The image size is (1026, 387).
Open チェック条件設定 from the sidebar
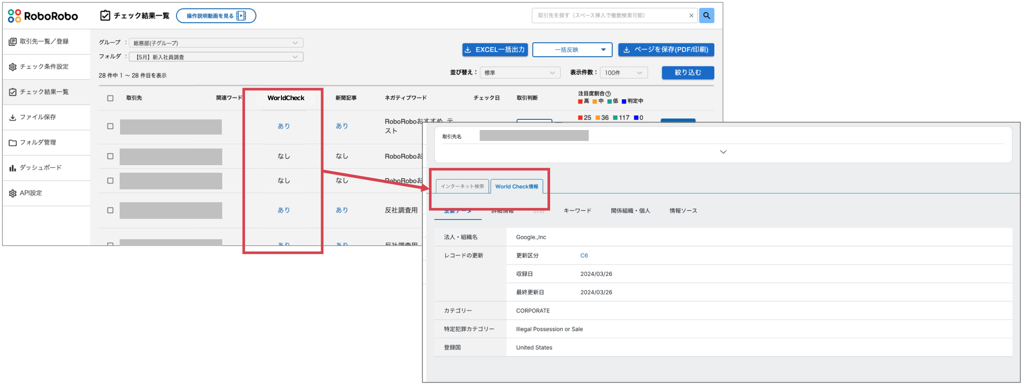[x=12, y=67]
